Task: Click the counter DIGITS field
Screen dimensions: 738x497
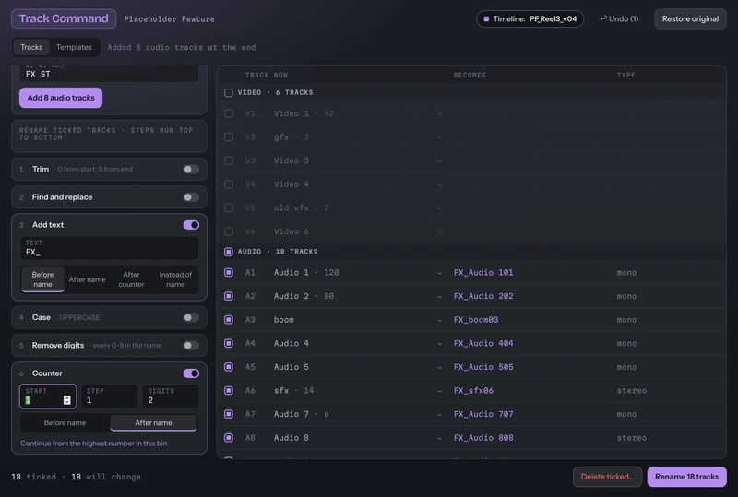Action: [x=170, y=396]
